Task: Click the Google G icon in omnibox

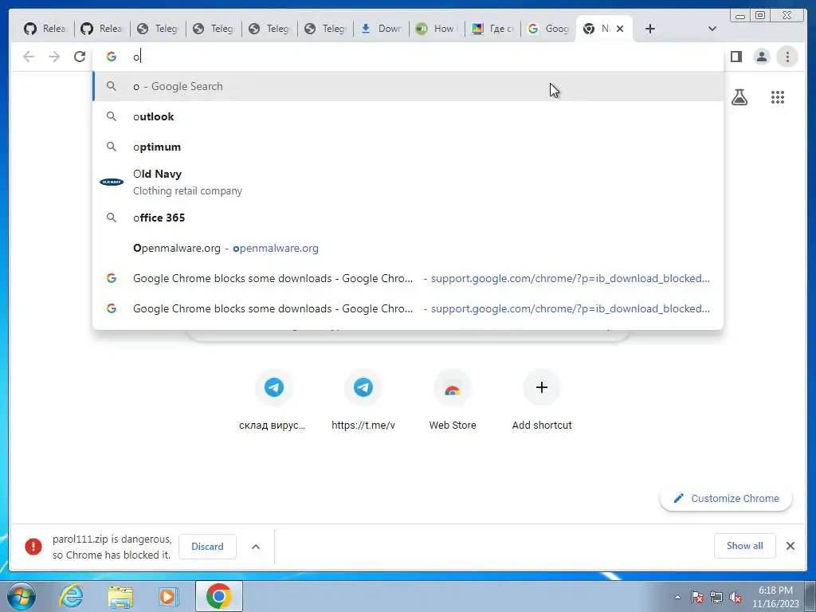Action: coord(112,57)
